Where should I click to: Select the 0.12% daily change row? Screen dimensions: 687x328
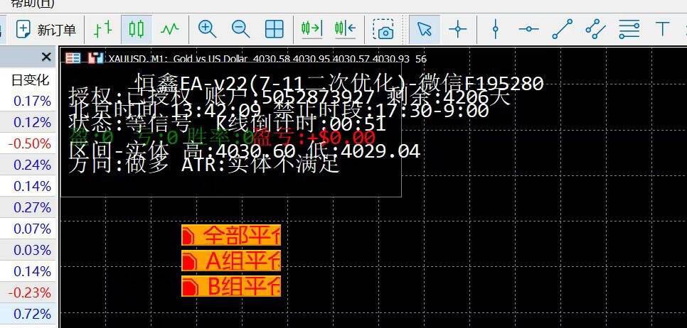tap(29, 122)
